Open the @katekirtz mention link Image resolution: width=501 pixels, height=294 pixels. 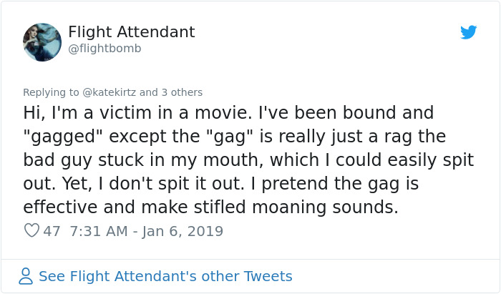point(104,92)
